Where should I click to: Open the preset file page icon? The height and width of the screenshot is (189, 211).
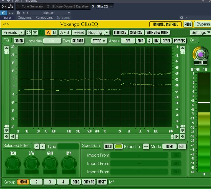pos(18,13)
